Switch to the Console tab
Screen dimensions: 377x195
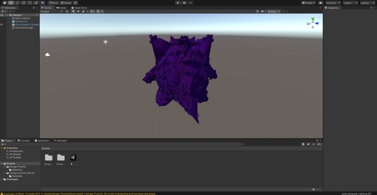click(x=24, y=141)
